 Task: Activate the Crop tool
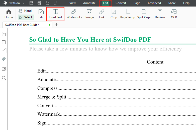pyautogui.click(x=114, y=14)
